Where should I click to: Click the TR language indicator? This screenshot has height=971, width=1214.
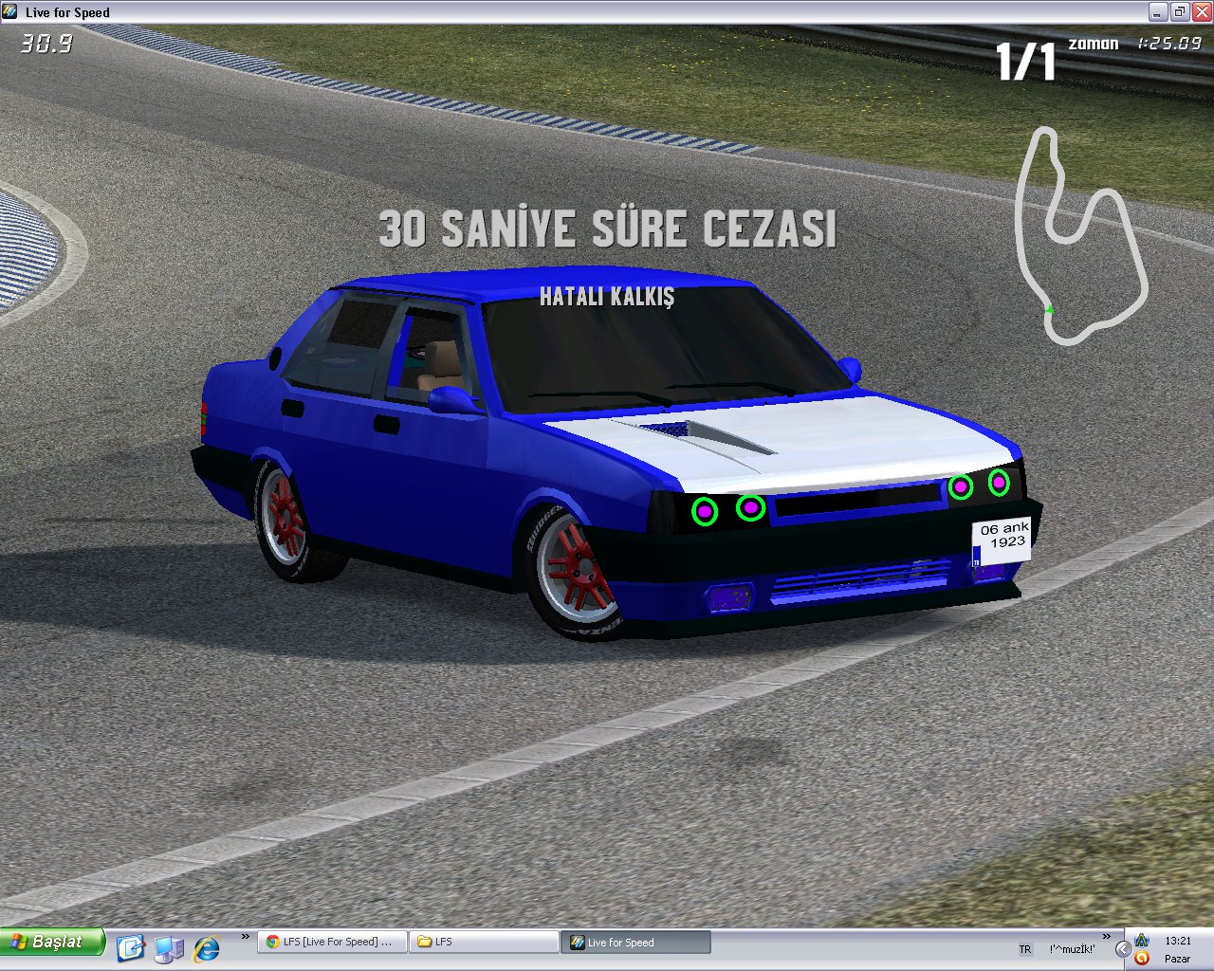(1025, 949)
